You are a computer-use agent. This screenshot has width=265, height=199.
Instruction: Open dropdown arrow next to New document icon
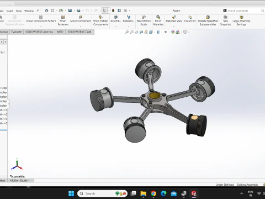pos(57,11)
